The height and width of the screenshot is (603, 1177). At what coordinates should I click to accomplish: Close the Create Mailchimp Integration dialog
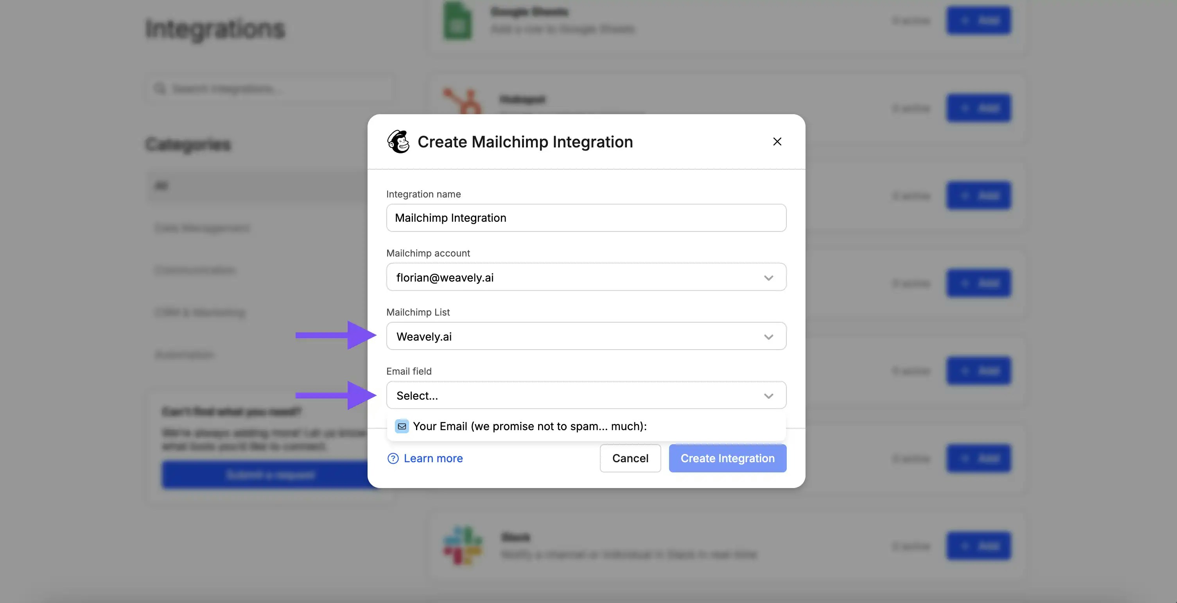pos(777,142)
